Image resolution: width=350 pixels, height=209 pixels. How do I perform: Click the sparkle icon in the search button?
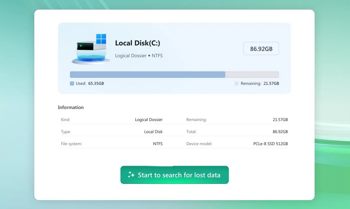[131, 175]
